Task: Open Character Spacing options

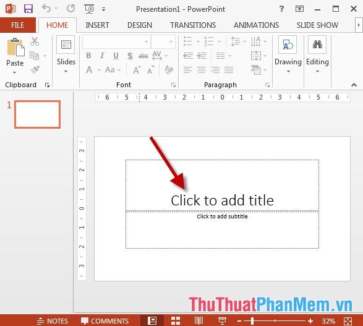Action: (x=160, y=56)
